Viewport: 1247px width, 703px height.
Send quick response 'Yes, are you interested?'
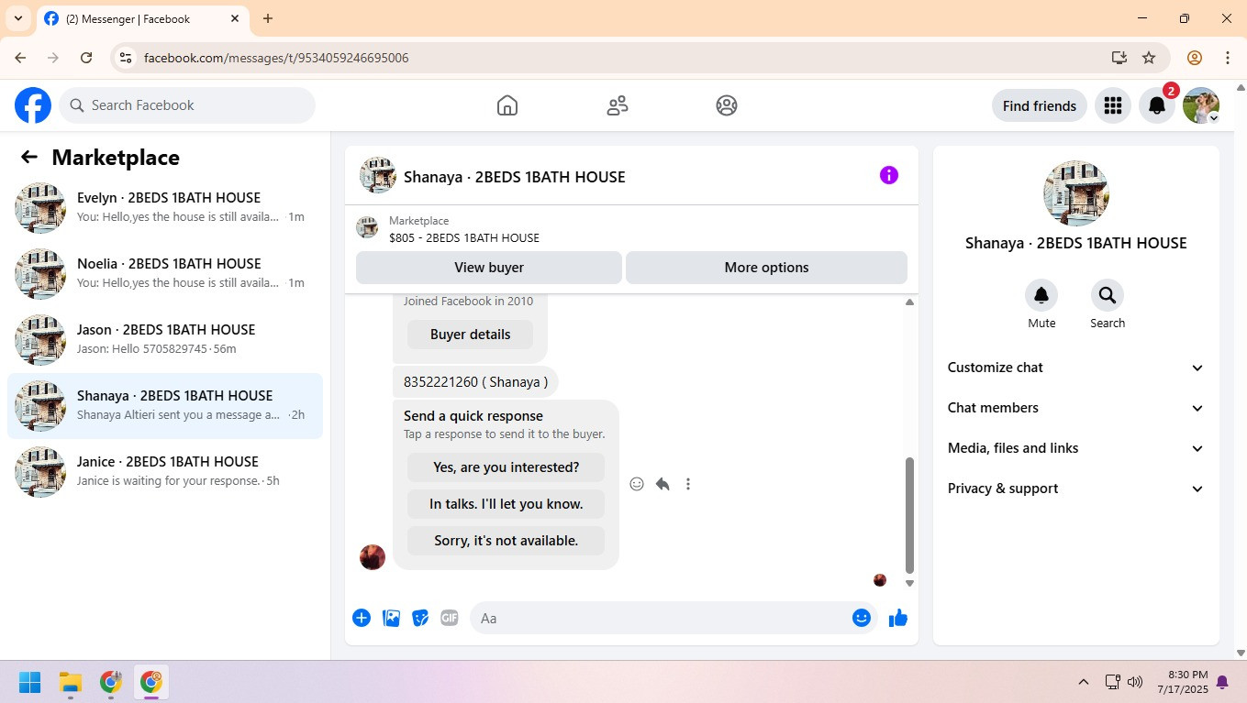tap(506, 467)
